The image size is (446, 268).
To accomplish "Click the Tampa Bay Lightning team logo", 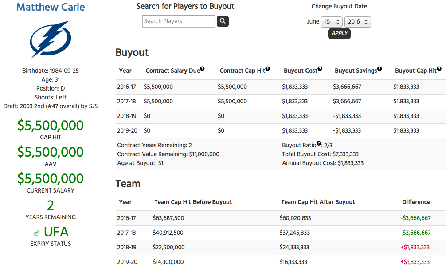I will pyautogui.click(x=51, y=39).
